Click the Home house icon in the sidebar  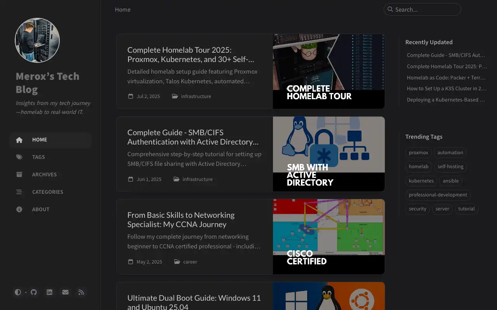19,140
